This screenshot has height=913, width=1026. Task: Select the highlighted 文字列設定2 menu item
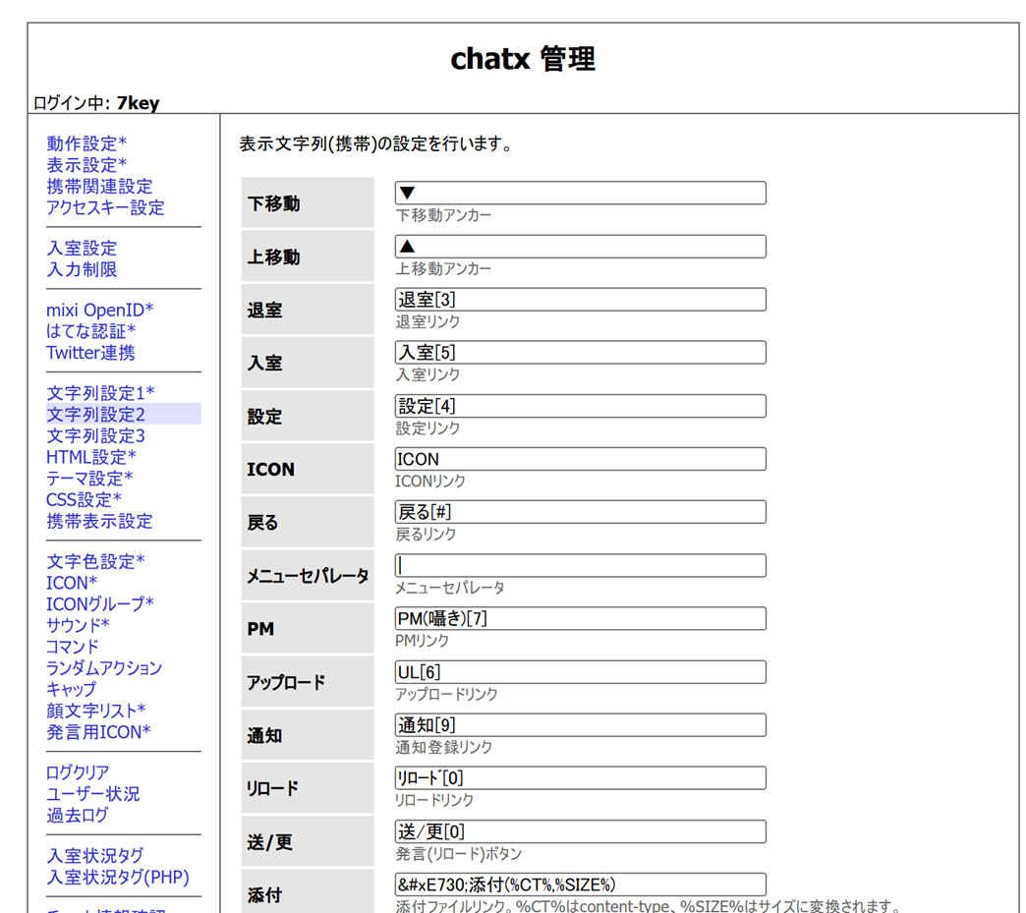pos(95,415)
